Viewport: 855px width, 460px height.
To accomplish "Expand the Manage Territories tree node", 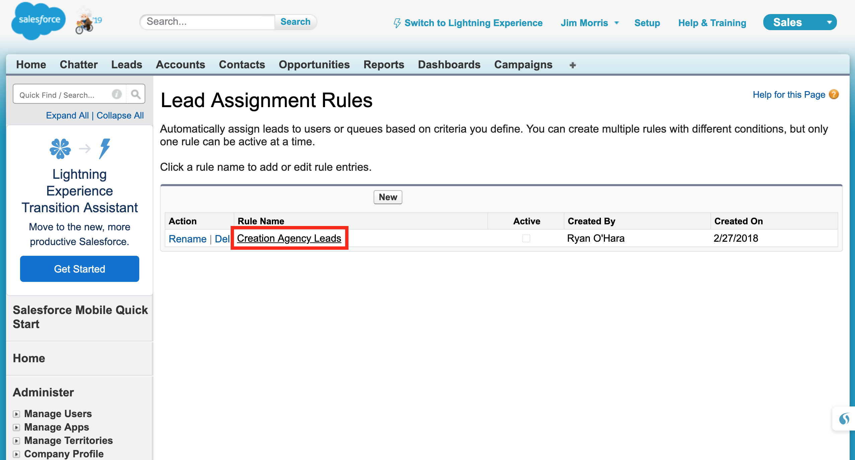I will click(16, 441).
